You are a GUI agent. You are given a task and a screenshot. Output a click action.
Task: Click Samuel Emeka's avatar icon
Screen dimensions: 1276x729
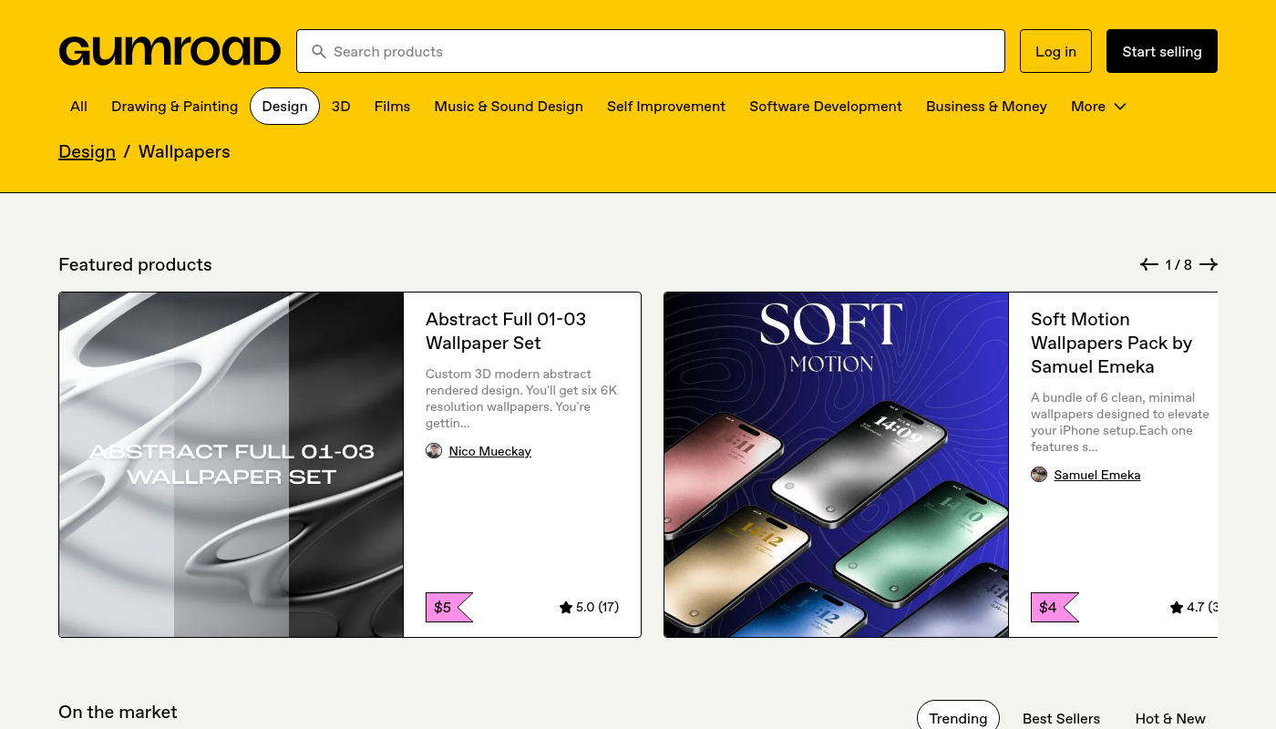[x=1039, y=475]
